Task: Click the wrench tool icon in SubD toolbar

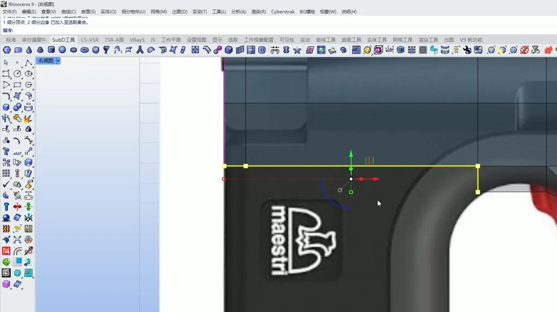Action: pyautogui.click(x=467, y=50)
